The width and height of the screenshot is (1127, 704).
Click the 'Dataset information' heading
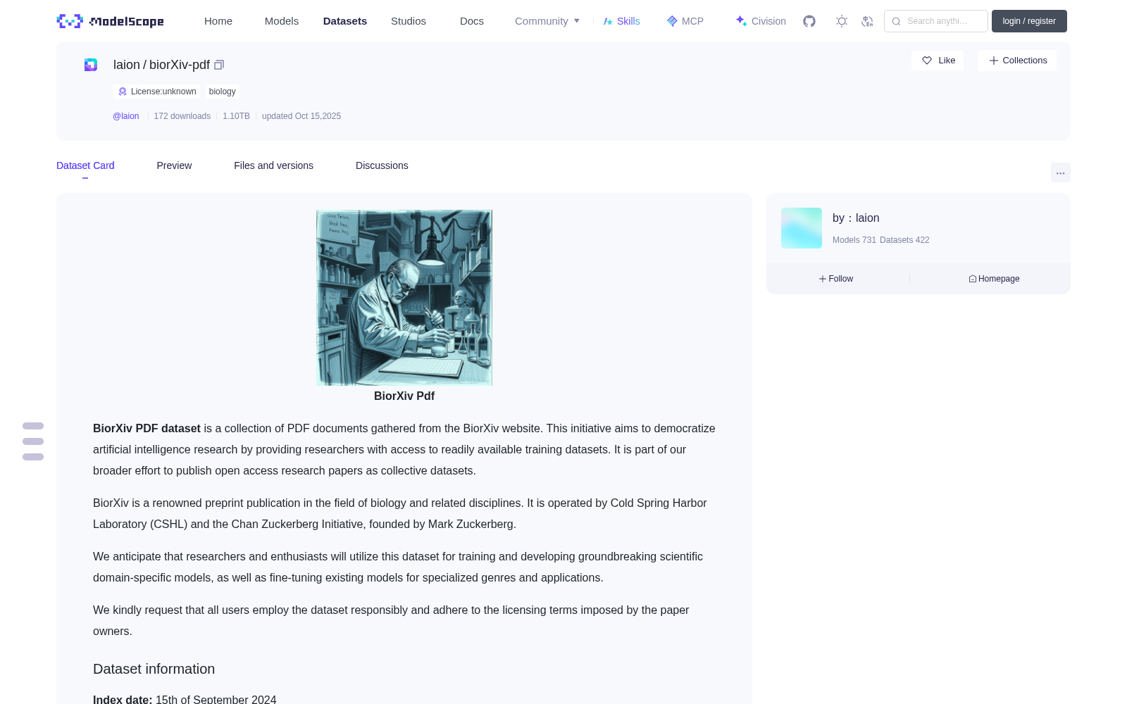point(154,670)
